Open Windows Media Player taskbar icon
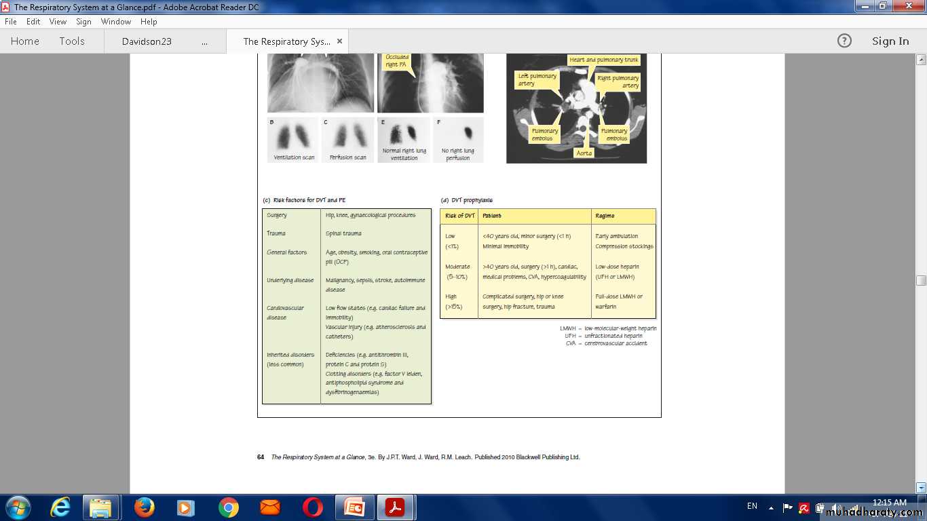The image size is (927, 521). click(x=185, y=507)
